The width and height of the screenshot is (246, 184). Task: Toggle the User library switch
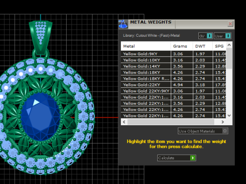pos(228,36)
